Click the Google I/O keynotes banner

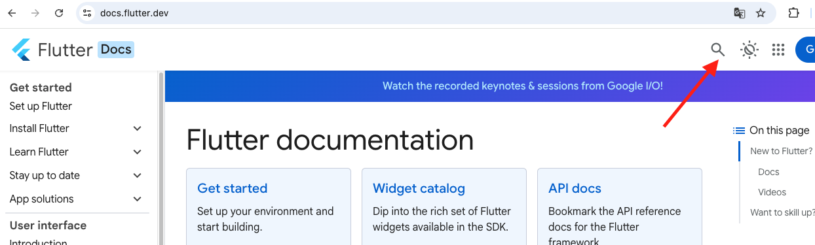(523, 86)
